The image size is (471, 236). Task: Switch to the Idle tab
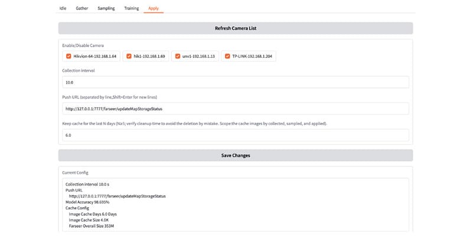pyautogui.click(x=63, y=9)
